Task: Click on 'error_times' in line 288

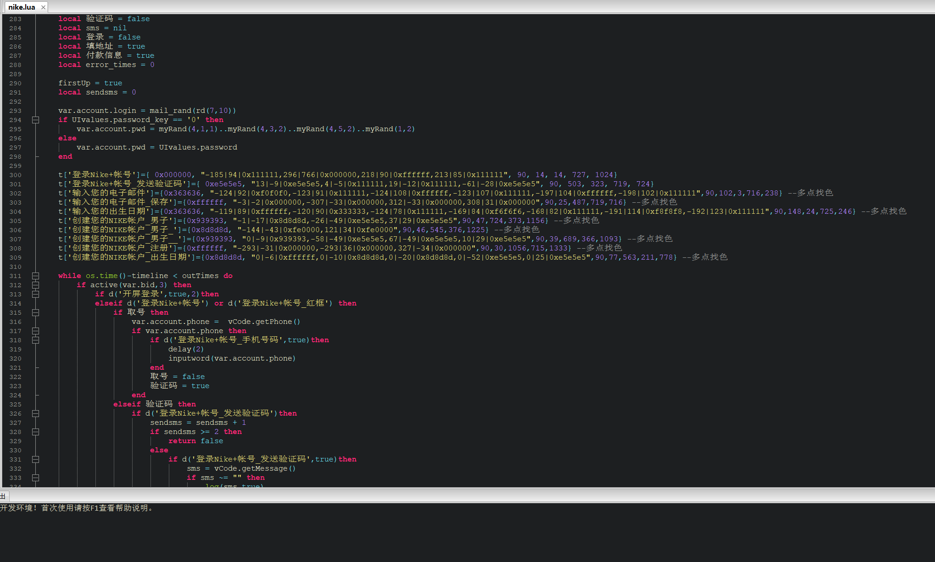Action: click(111, 65)
